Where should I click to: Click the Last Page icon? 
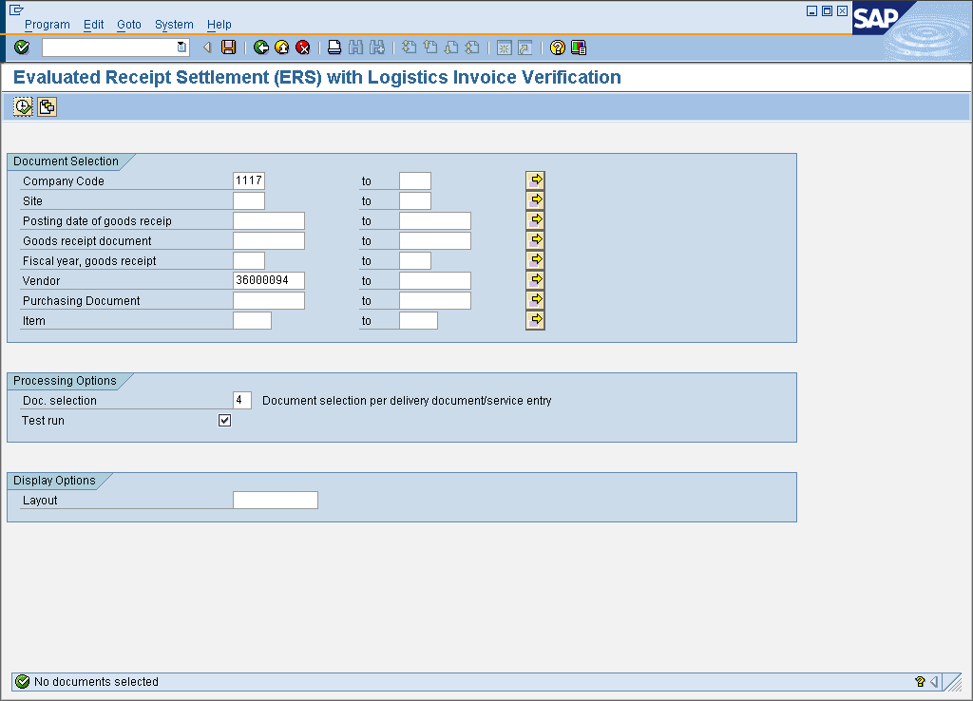pyautogui.click(x=472, y=47)
